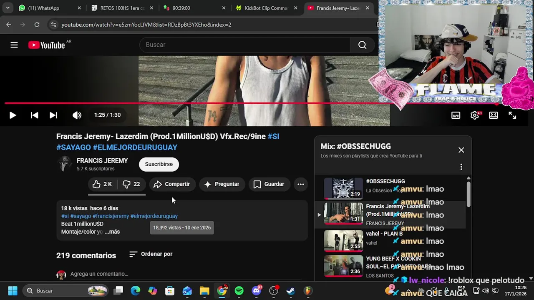534x300 pixels.
Task: Click the #francisjeremy tag in the description
Action: tap(111, 216)
